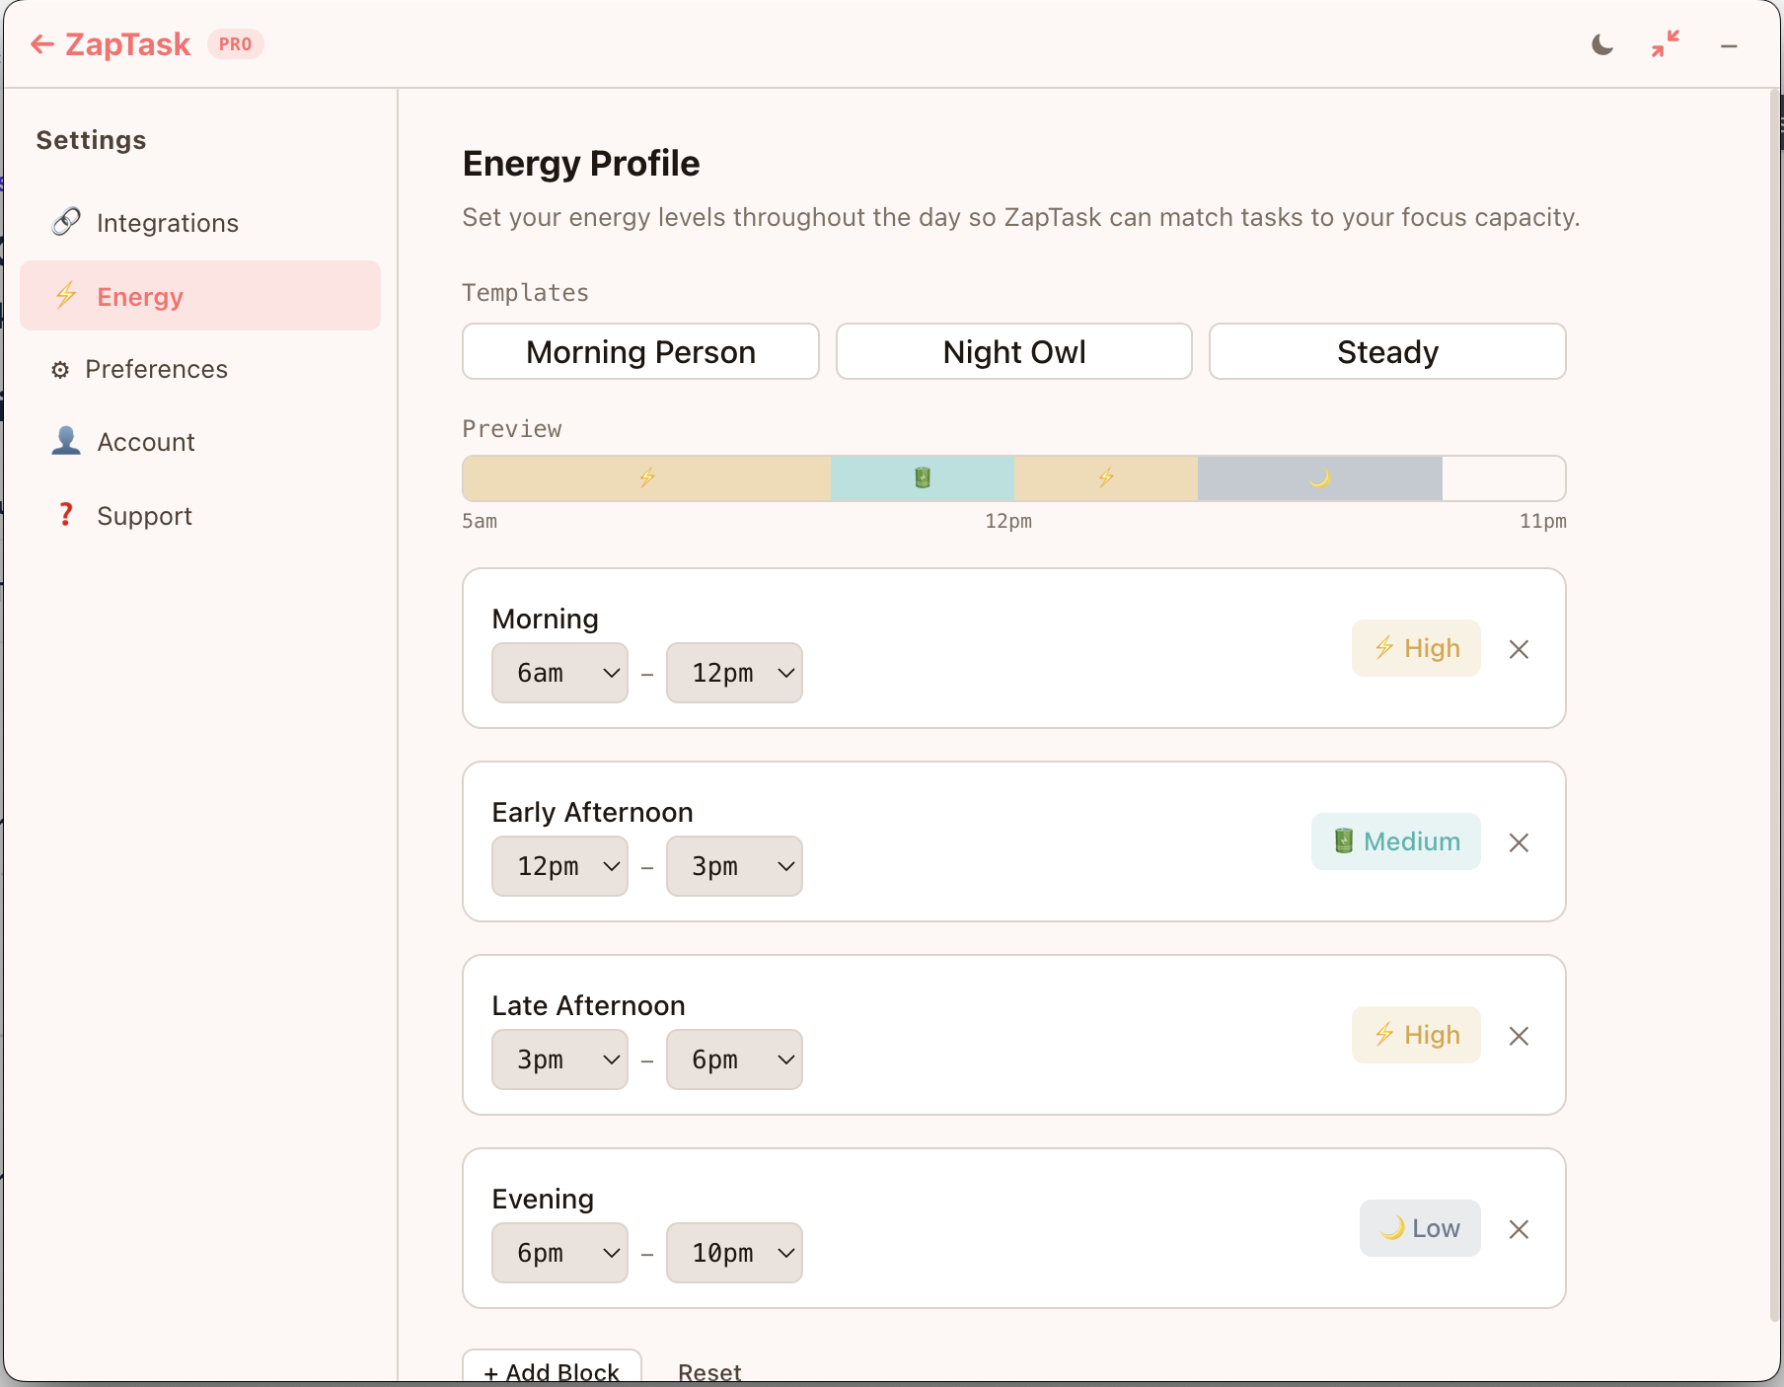Click the Energy lightning bolt icon
This screenshot has height=1387, width=1784.
(x=66, y=295)
